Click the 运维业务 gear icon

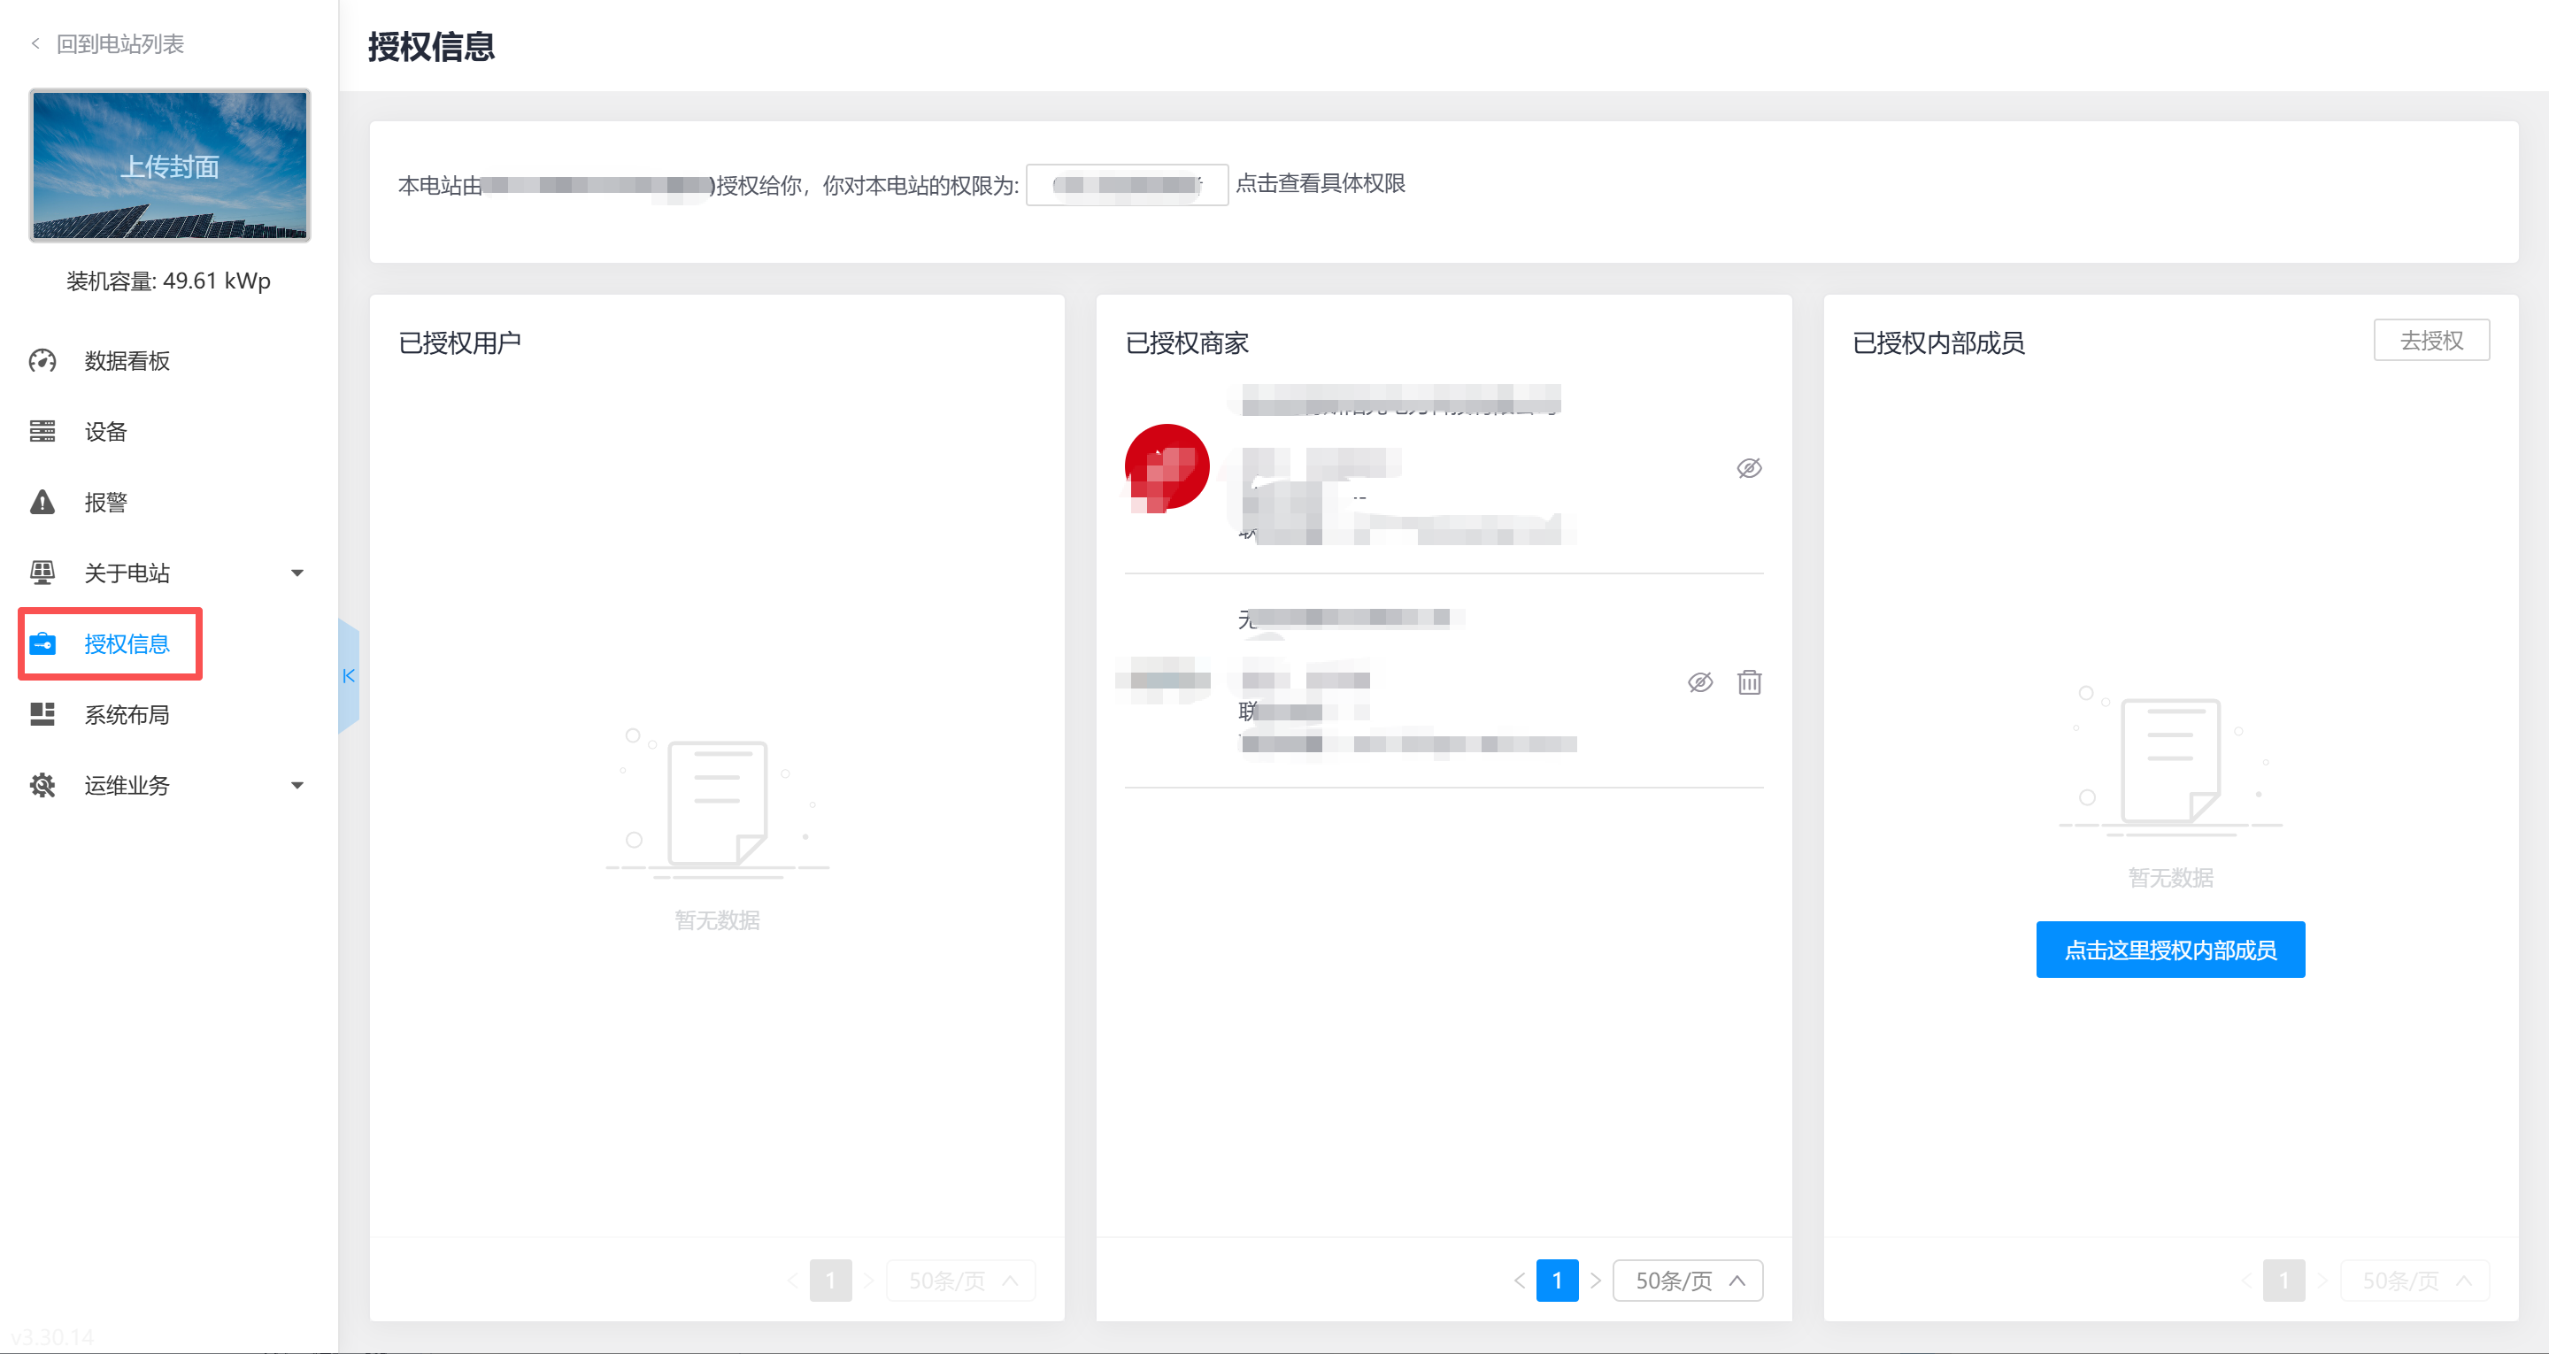click(x=42, y=785)
